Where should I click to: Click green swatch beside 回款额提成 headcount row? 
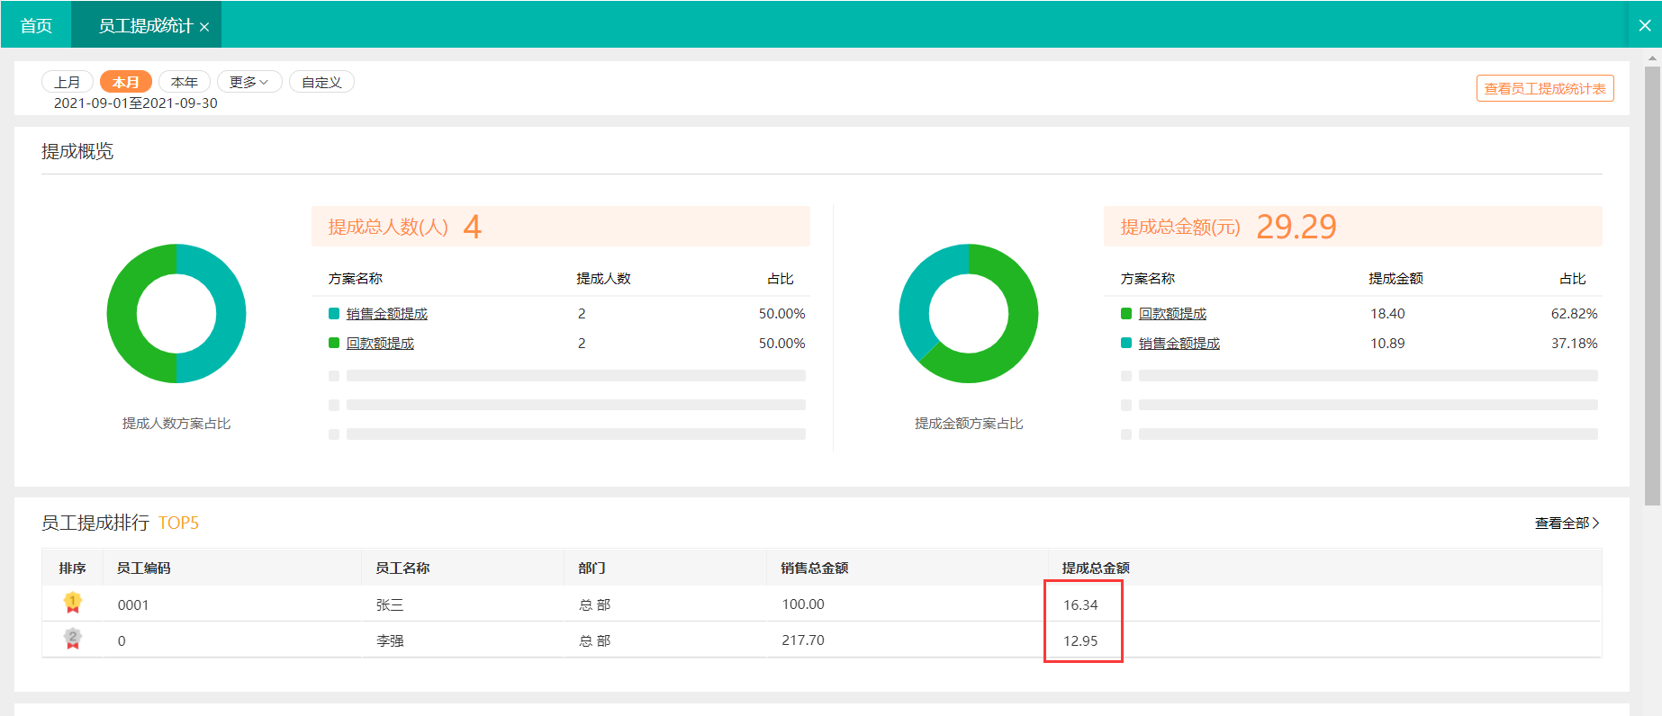(x=334, y=343)
